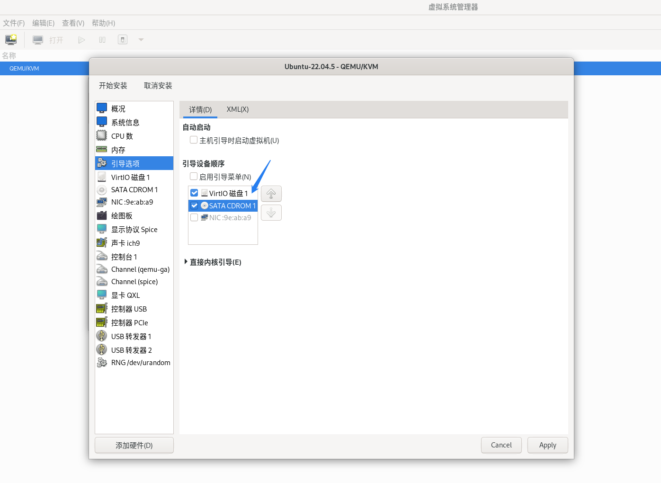
Task: Uncheck VirtIO 磁盘 1 in boot order
Action: [194, 193]
